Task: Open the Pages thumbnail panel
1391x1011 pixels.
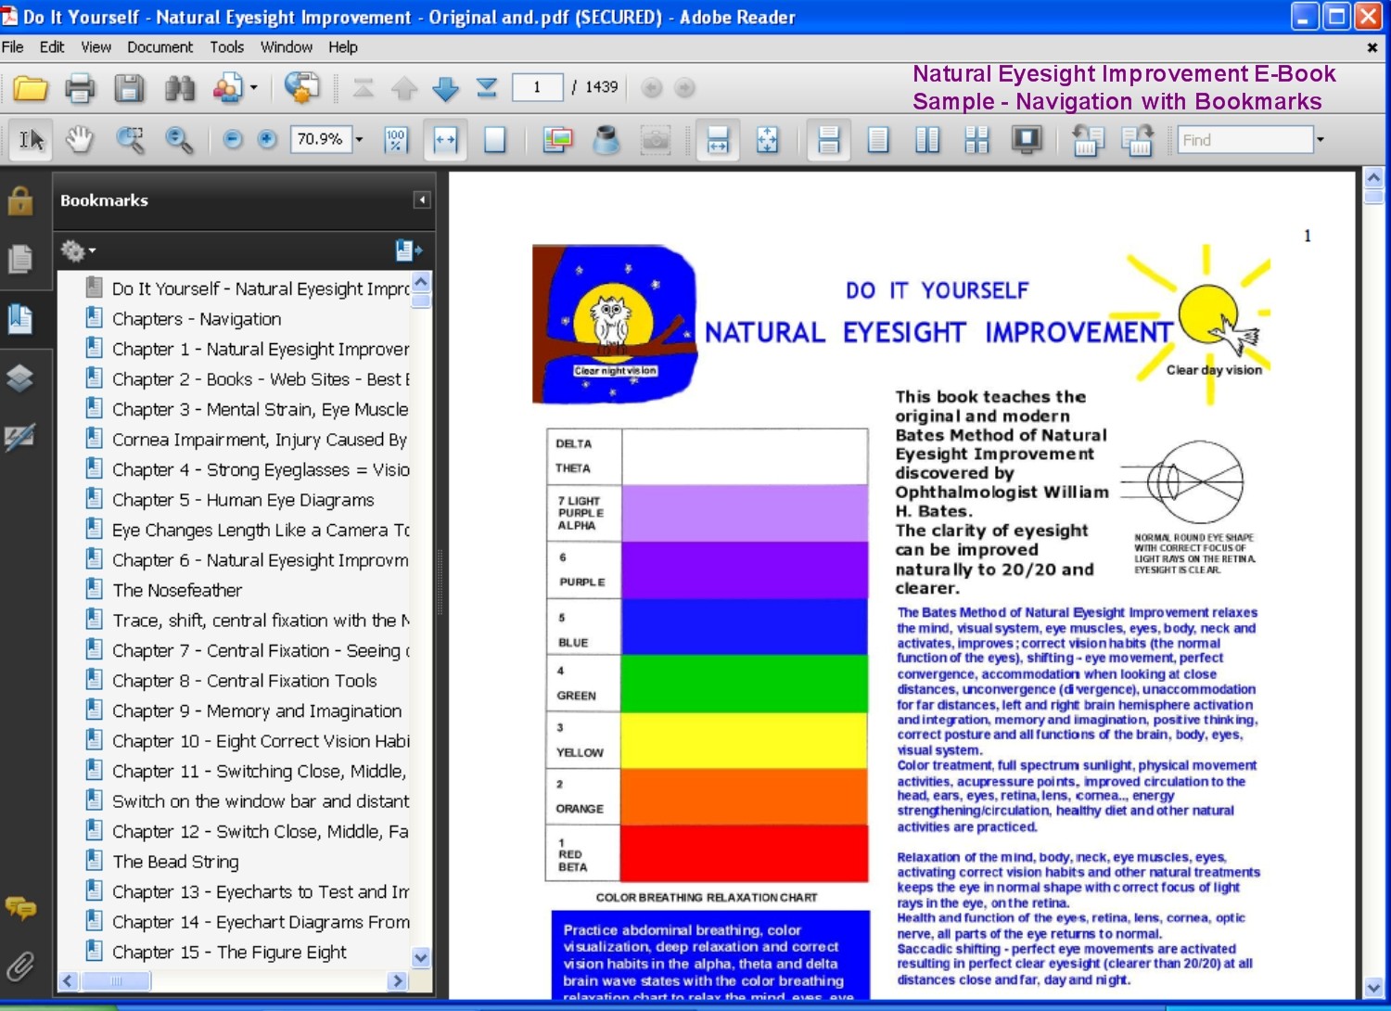Action: tap(20, 259)
